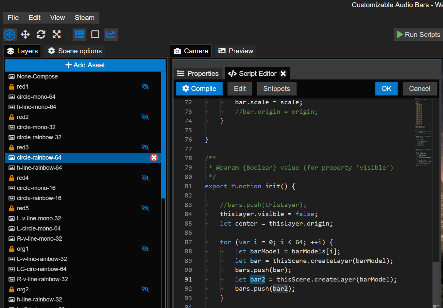Select the R-v-line-mono-32 layer
The width and height of the screenshot is (443, 308).
[83, 239]
